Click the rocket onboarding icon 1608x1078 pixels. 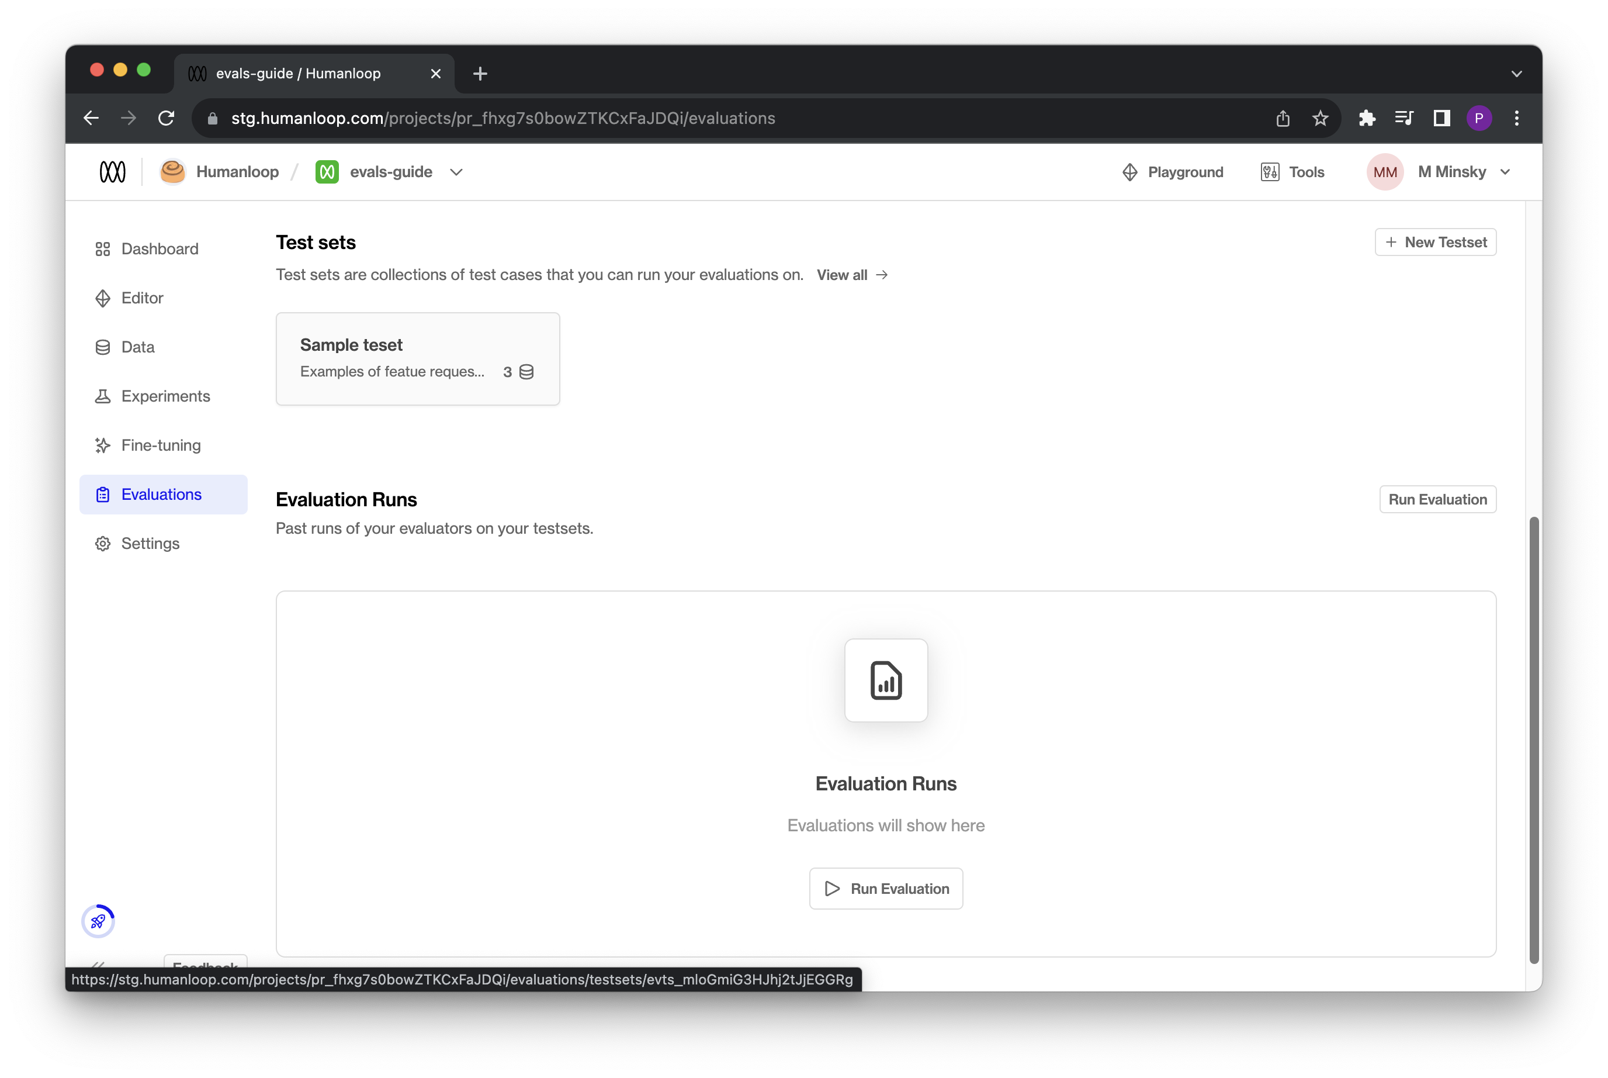[98, 921]
